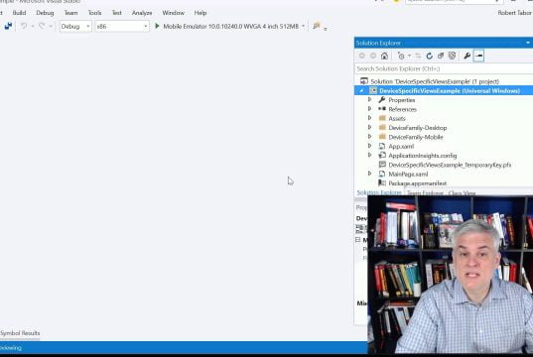Click the icon after the emulator selector
Screen dimensions: 533x357
(317, 26)
